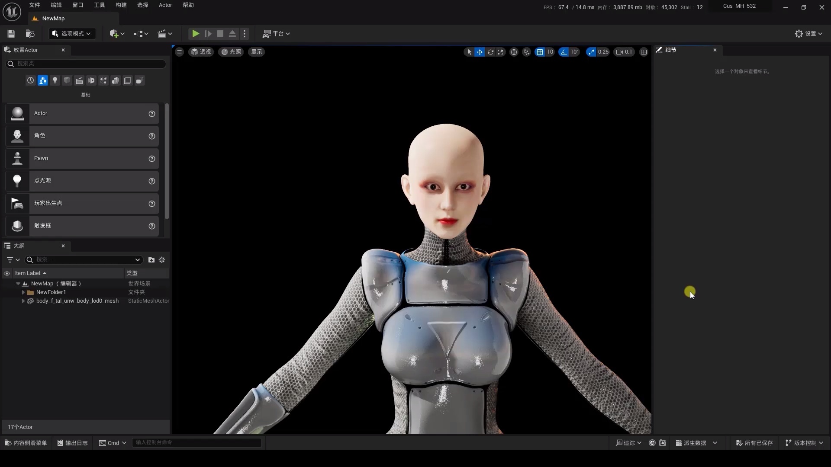Toggle rotation angle snapping
The width and height of the screenshot is (831, 467).
pos(563,52)
